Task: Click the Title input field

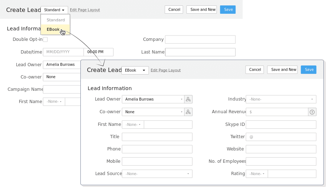Action: pos(157,137)
